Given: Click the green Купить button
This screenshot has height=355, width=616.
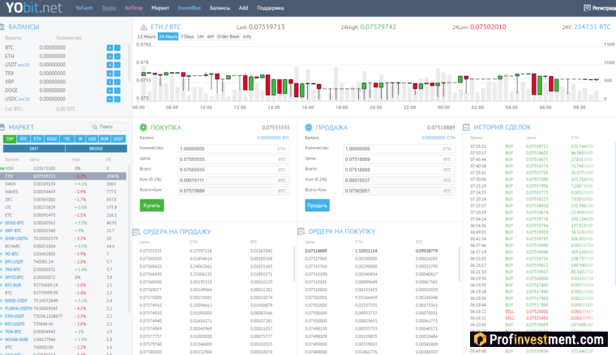Looking at the screenshot, I should coord(152,205).
